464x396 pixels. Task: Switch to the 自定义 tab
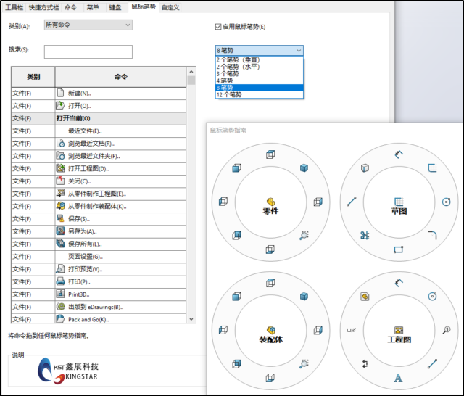coord(170,7)
